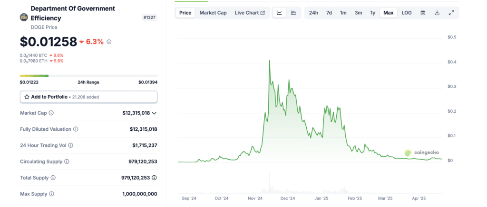This screenshot has width=487, height=207.
Task: Click info icon beside 979,120,253 total supply value
Action: click(155, 178)
